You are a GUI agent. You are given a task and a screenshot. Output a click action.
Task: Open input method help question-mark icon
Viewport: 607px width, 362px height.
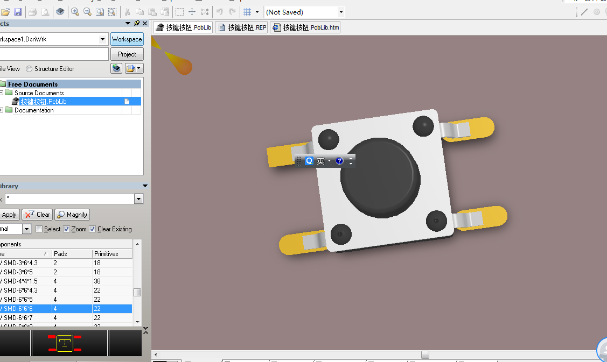[x=339, y=161]
